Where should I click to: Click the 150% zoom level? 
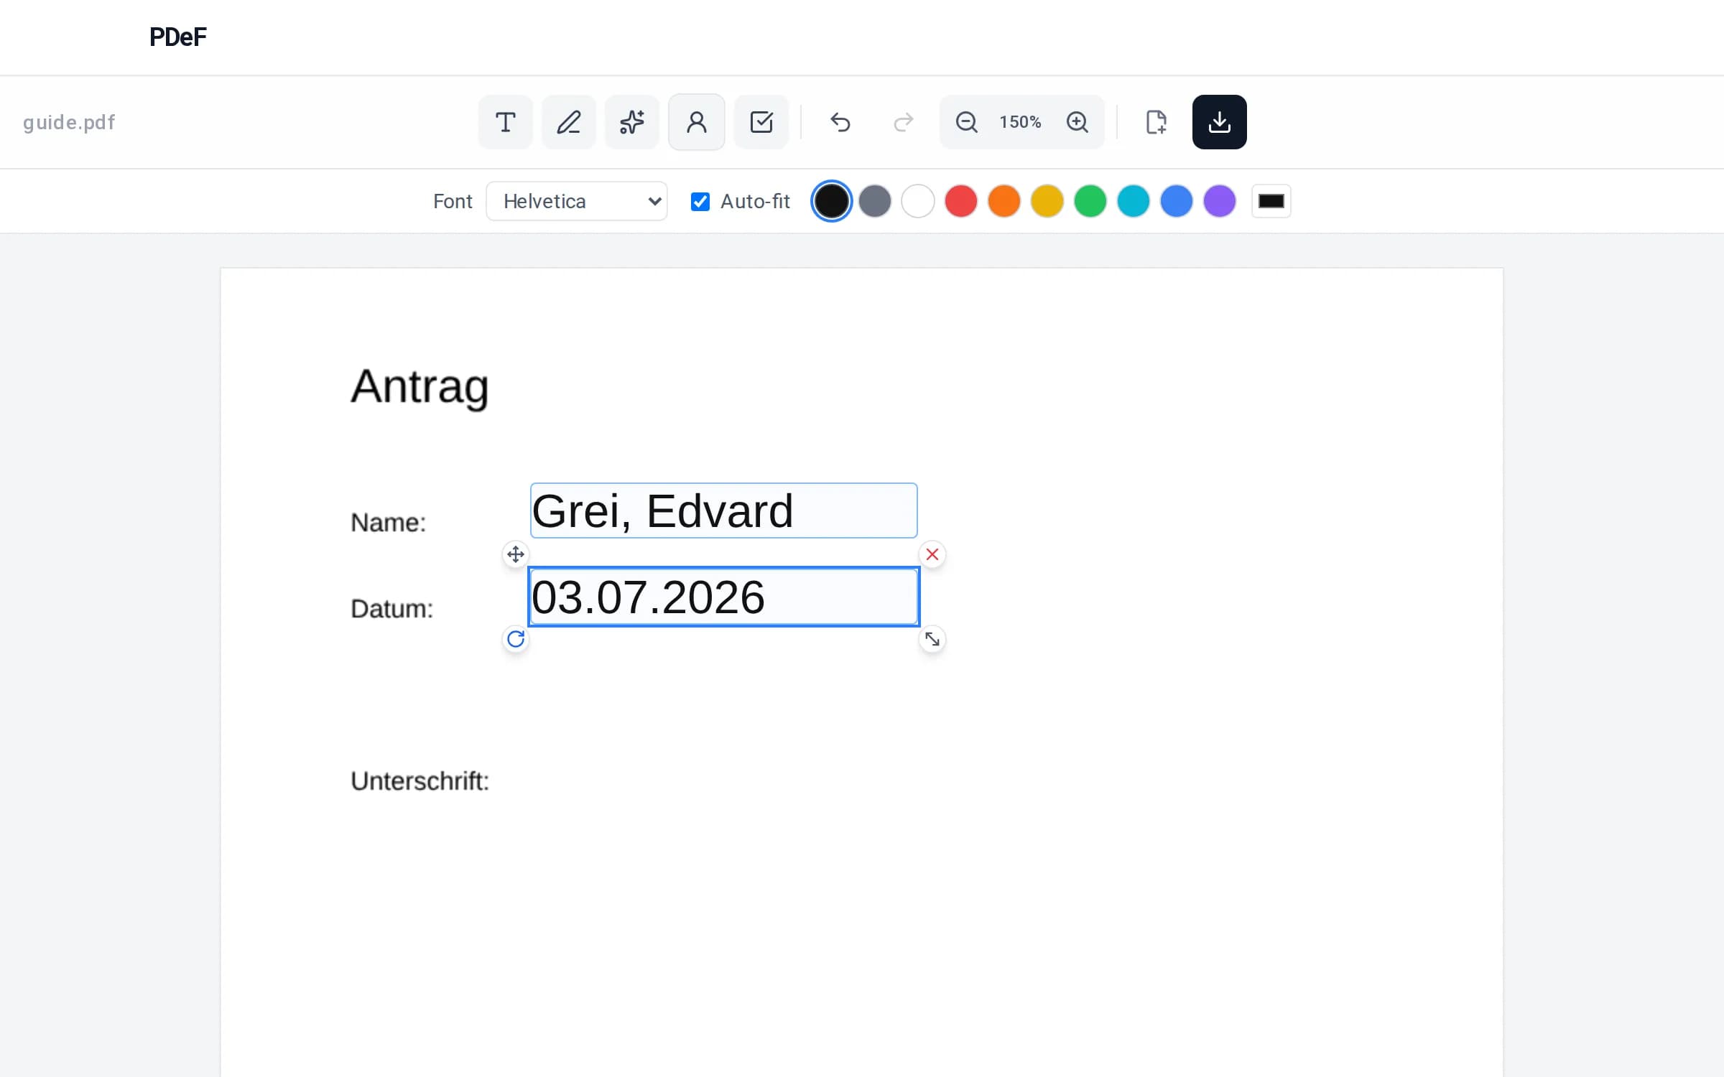click(x=1020, y=122)
